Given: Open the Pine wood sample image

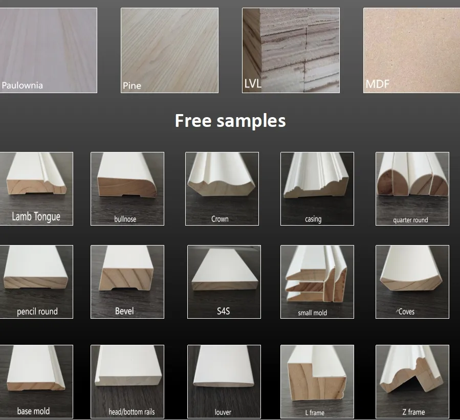Looking at the screenshot, I should pos(169,50).
